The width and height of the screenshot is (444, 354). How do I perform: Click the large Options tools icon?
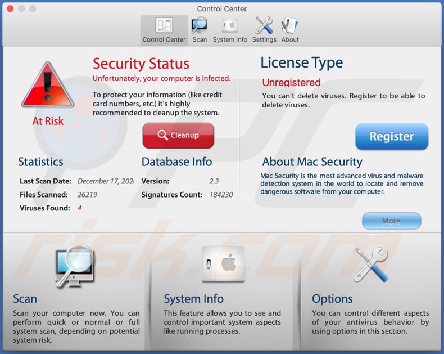click(371, 265)
